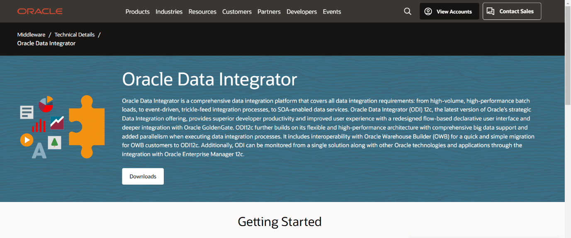The image size is (571, 238).
Task: Click the scrollbar up arrow
Action: point(568,3)
